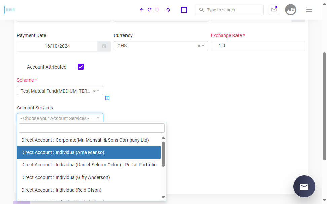
Task: Toggle dark mode moon icon
Action: pos(168,10)
